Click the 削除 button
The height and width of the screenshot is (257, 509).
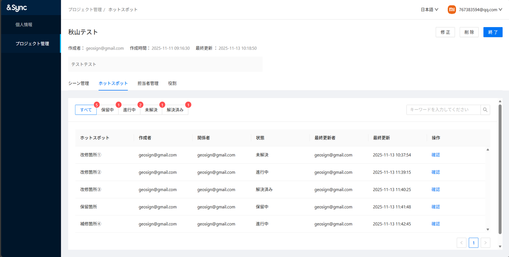(x=469, y=32)
